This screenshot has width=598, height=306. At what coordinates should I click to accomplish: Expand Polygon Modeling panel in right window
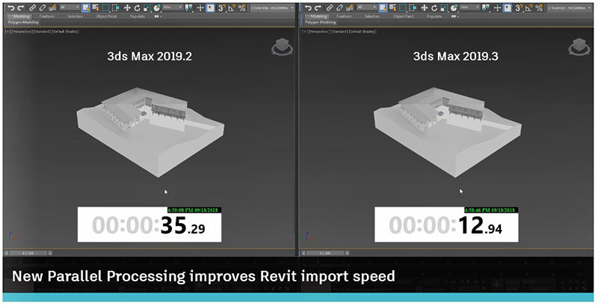point(321,22)
